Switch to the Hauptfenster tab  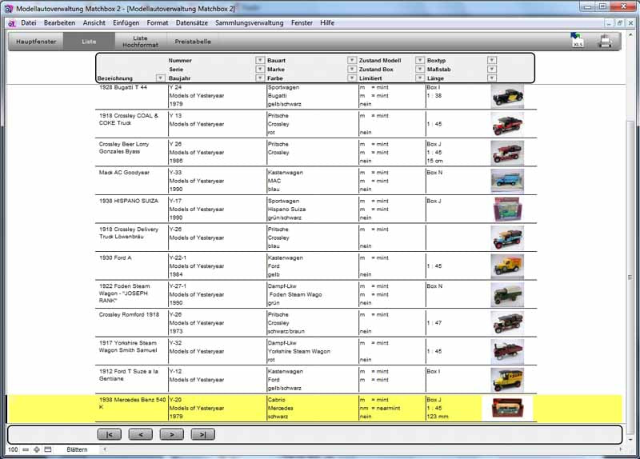tap(36, 41)
